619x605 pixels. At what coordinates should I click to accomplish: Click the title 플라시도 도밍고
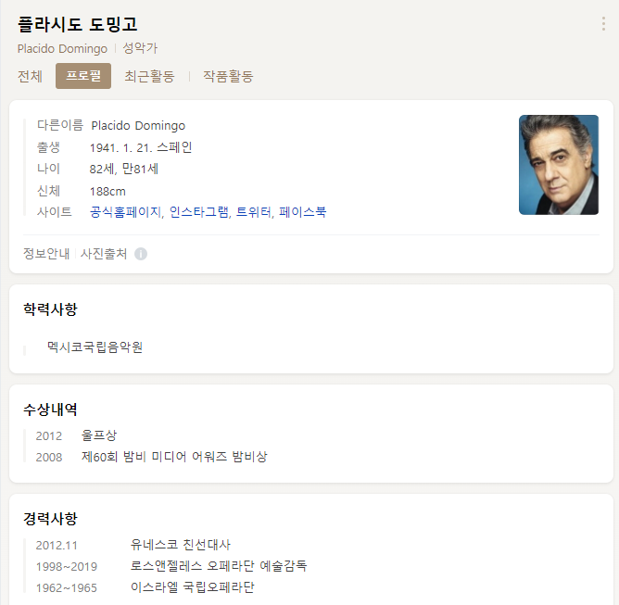click(78, 24)
